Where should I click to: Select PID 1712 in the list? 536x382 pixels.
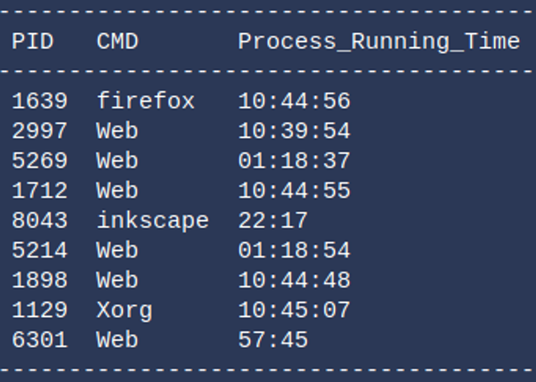pyautogui.click(x=39, y=191)
